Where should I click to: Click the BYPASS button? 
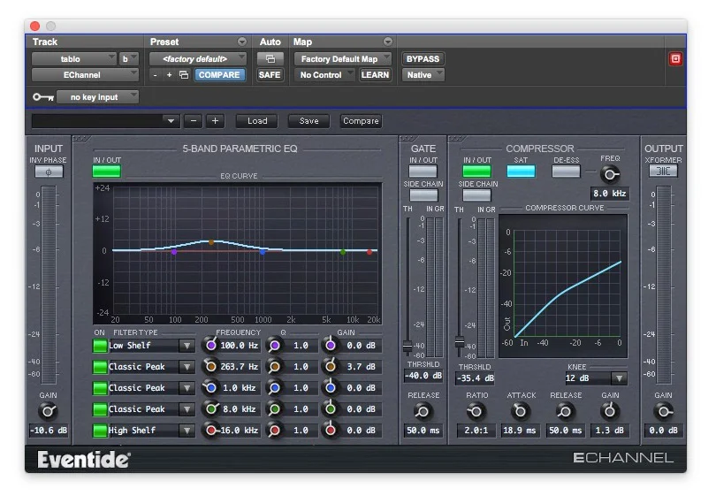[x=423, y=59]
